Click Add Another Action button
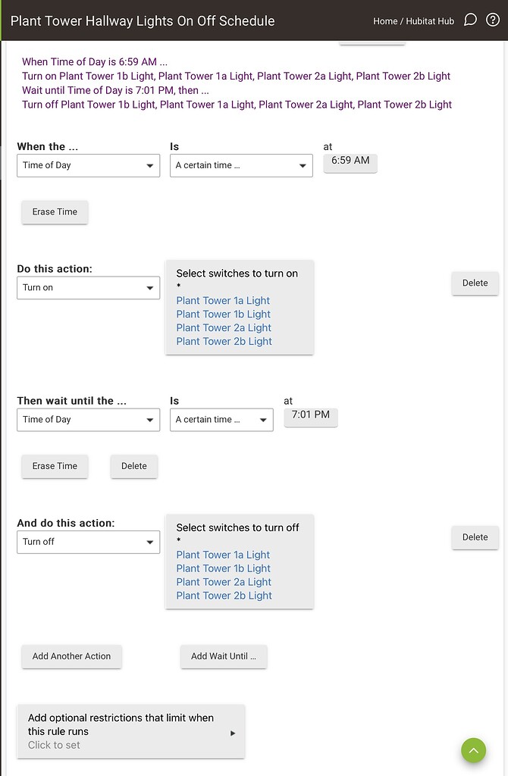The height and width of the screenshot is (776, 508). click(x=71, y=657)
